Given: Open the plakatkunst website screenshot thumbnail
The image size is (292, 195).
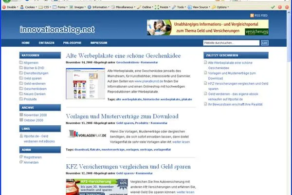Looking at the screenshot, I should click(86, 83).
